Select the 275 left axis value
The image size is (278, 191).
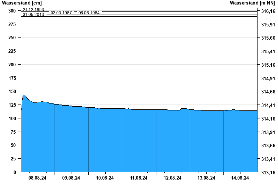coord(12,24)
